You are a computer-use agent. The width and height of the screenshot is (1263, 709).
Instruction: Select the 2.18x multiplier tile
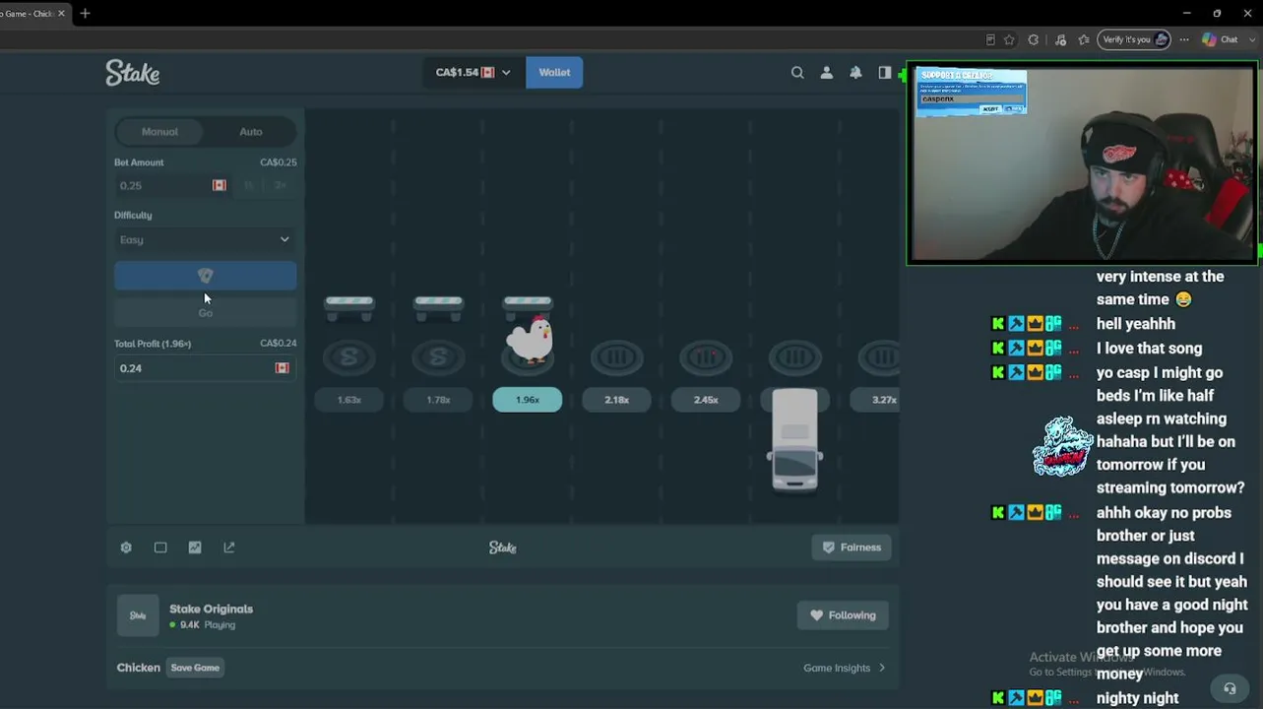point(617,400)
